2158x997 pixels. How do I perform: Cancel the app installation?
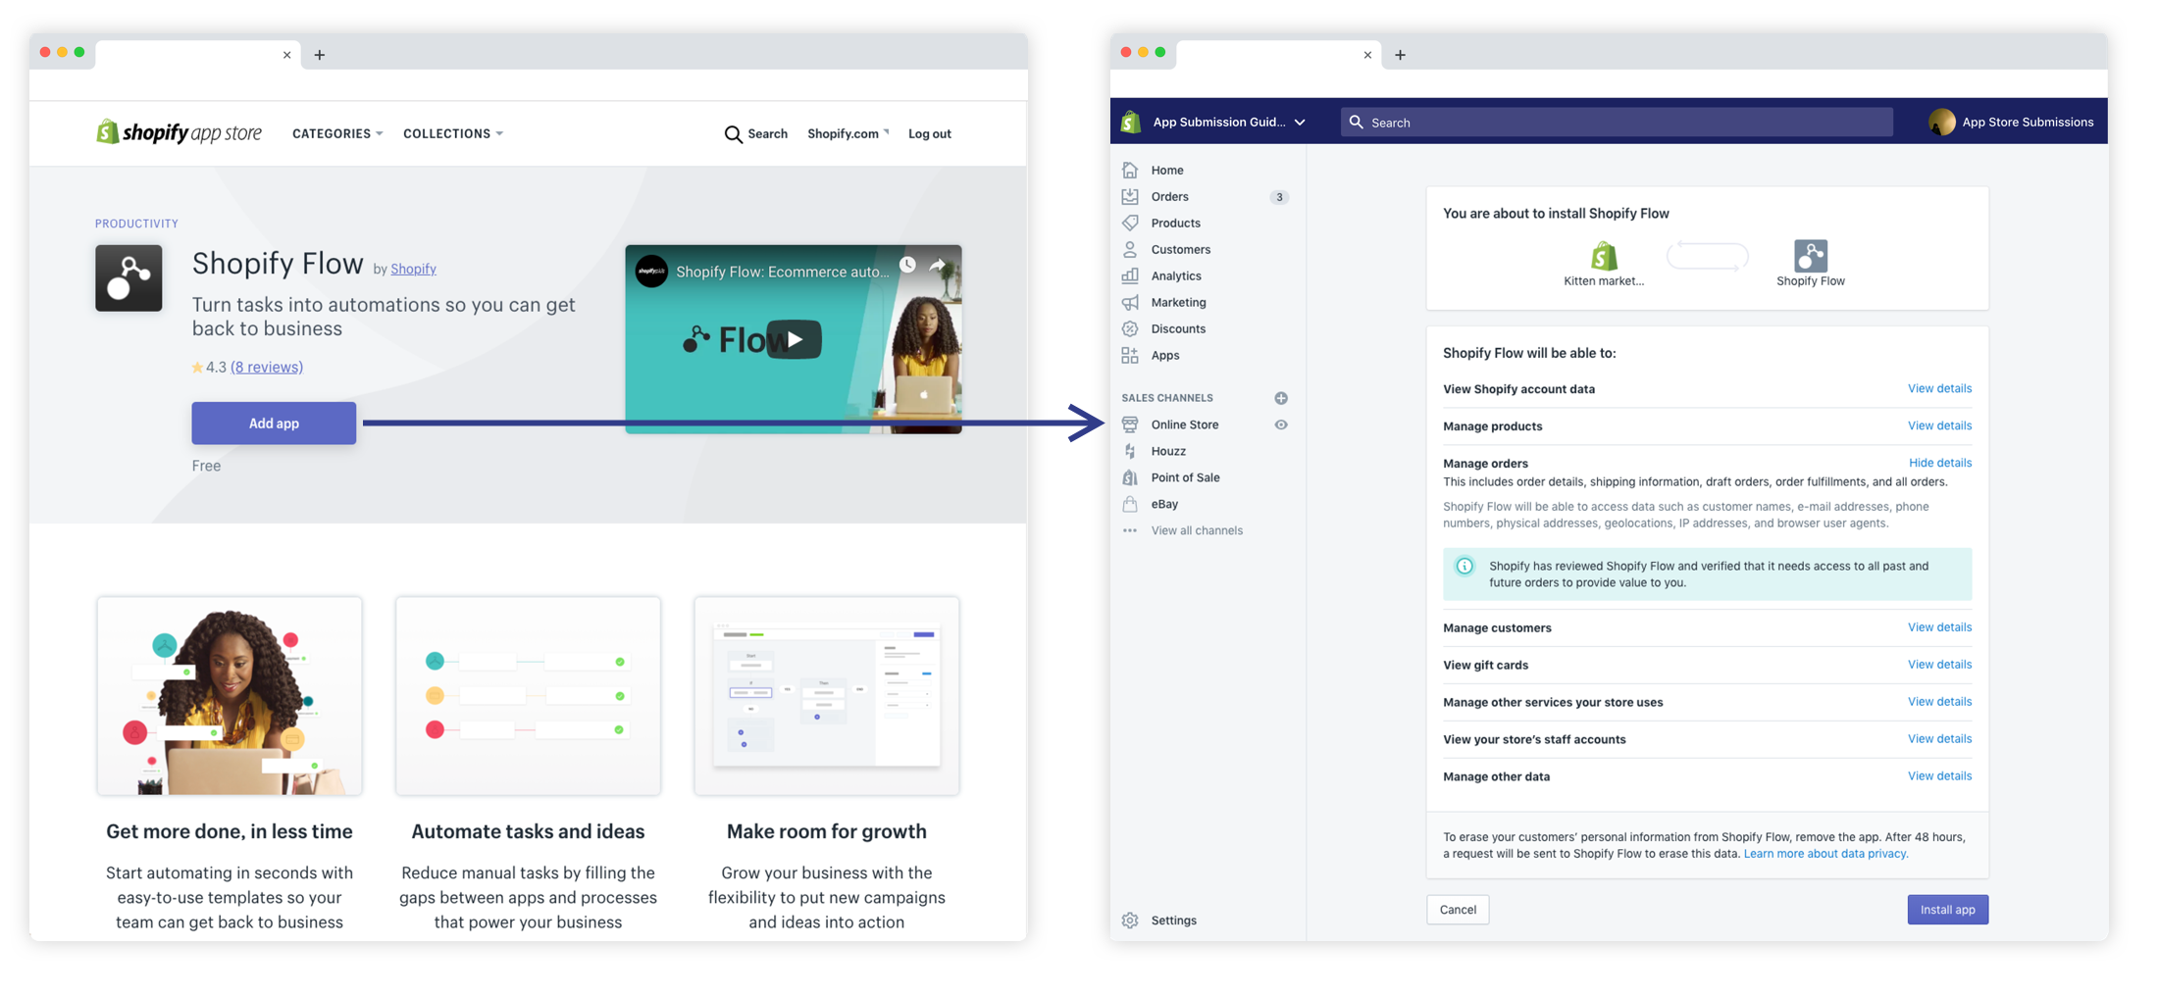click(1458, 910)
